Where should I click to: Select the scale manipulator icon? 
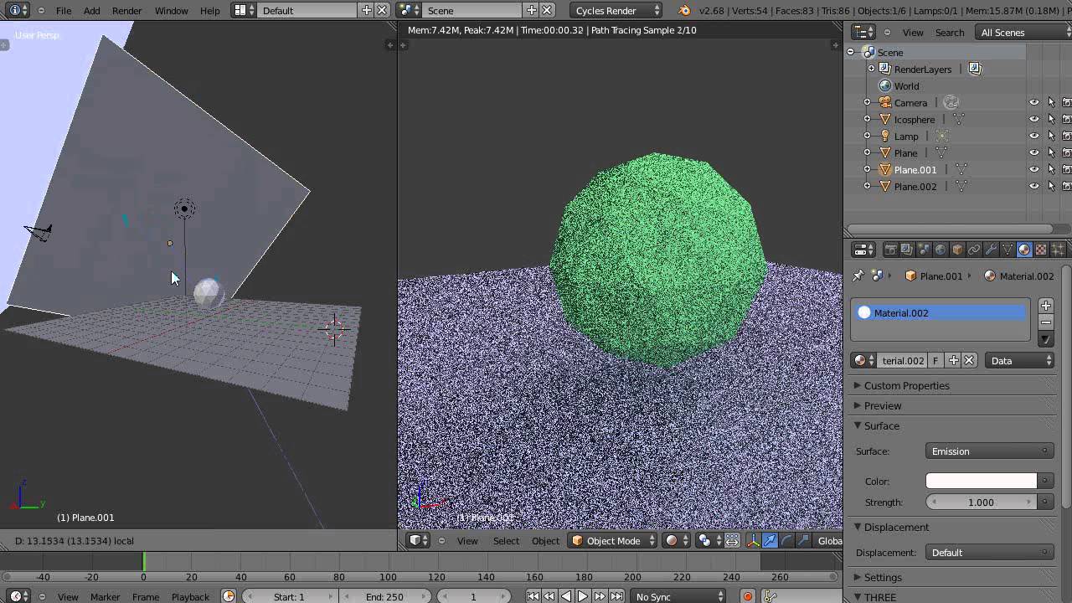[x=803, y=541]
